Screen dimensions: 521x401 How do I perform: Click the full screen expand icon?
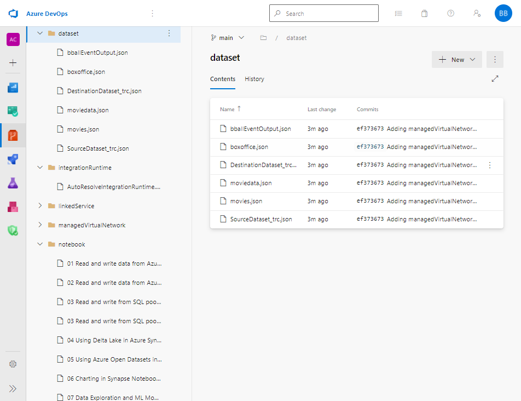(495, 79)
